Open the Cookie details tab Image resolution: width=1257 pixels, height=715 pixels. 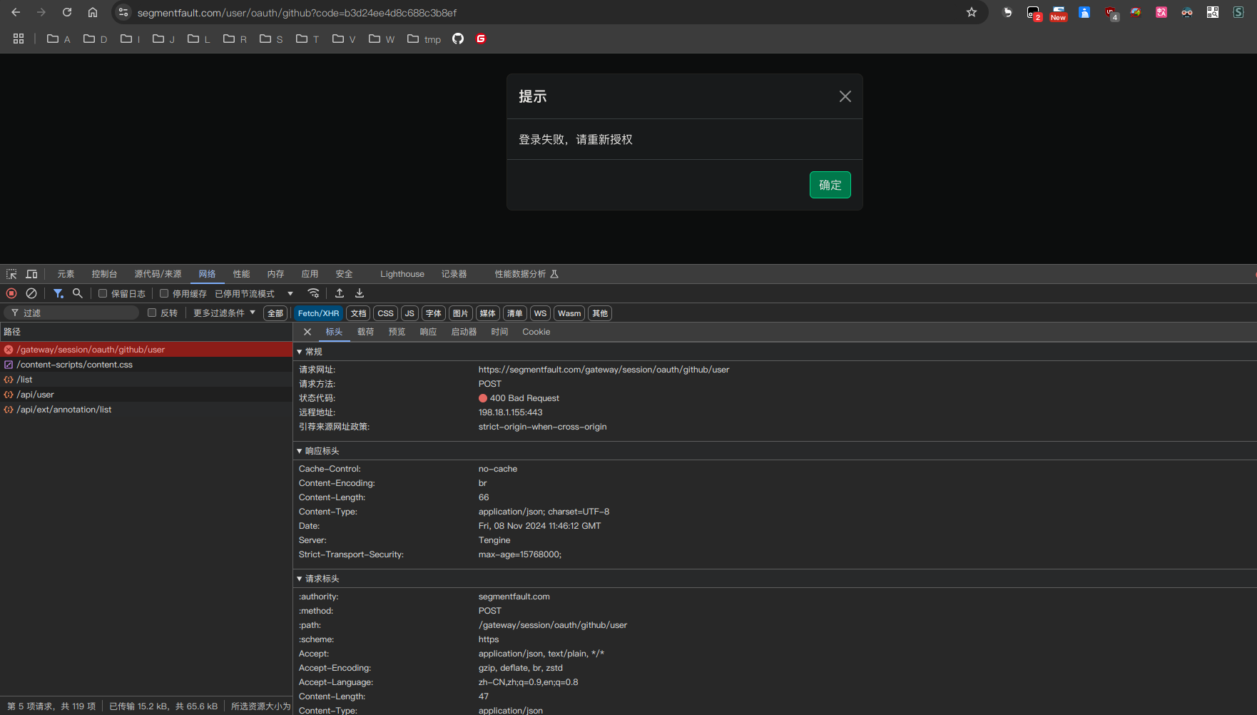click(536, 332)
